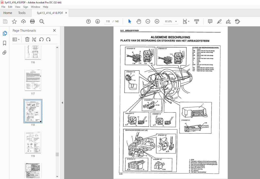Open the Sign menu
The height and width of the screenshot is (179, 260).
pyautogui.click(x=26, y=7)
